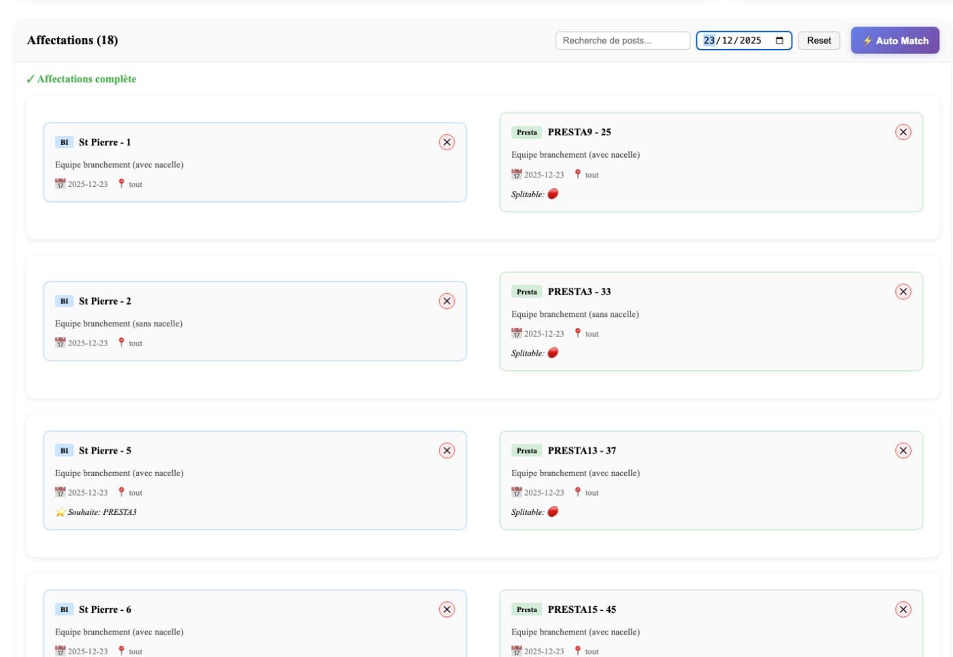This screenshot has width=953, height=657.
Task: Select the PRESTA3 - 33 title
Action: (x=579, y=292)
